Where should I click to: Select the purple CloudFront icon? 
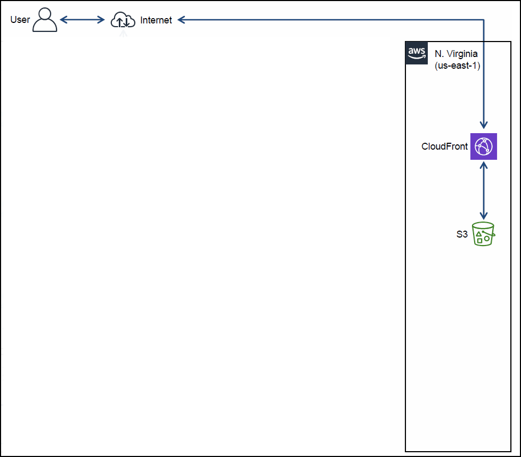click(x=484, y=146)
